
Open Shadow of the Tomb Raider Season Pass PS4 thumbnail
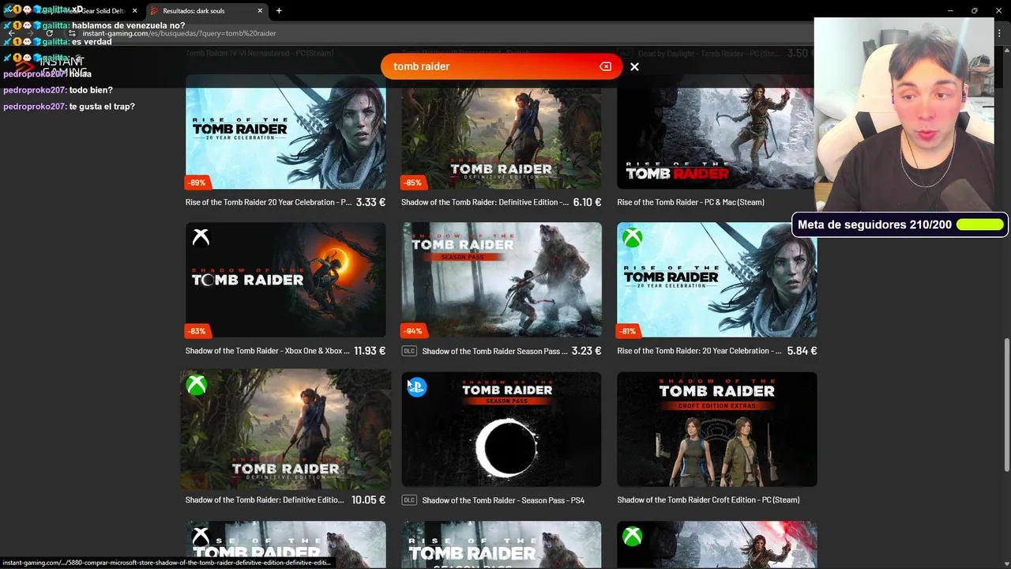point(502,429)
